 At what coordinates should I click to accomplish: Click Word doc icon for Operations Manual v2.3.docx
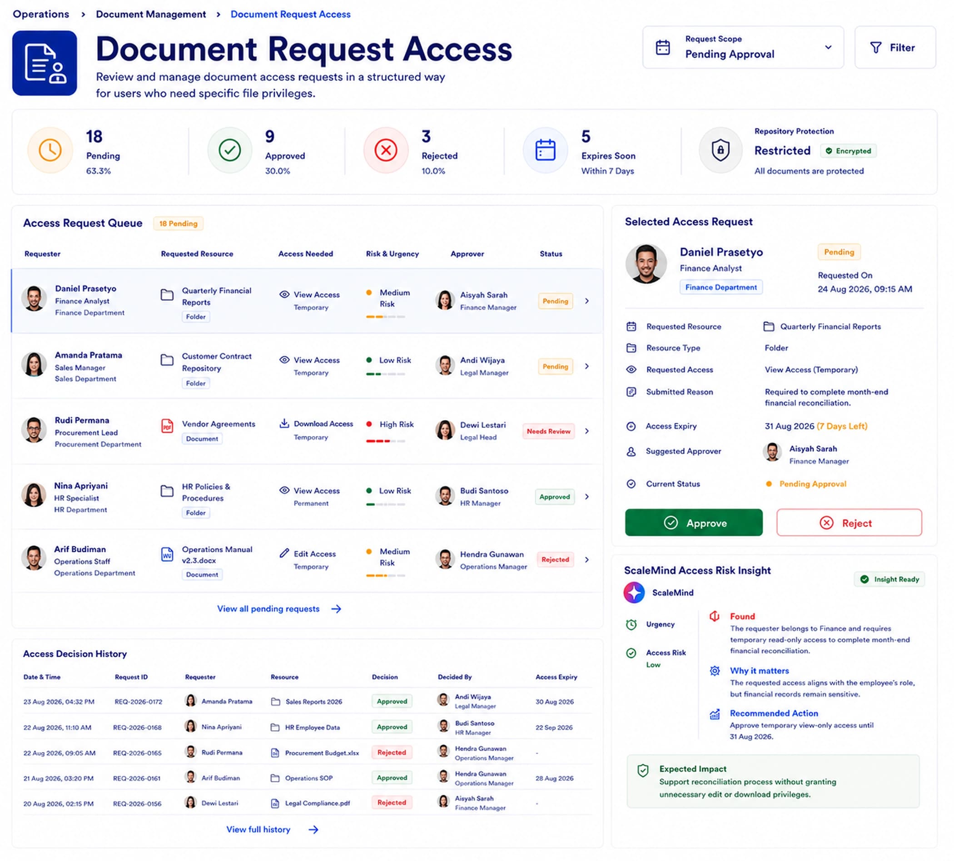167,554
